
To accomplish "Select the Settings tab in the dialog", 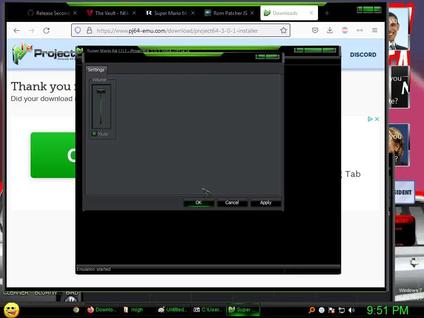I will point(96,70).
